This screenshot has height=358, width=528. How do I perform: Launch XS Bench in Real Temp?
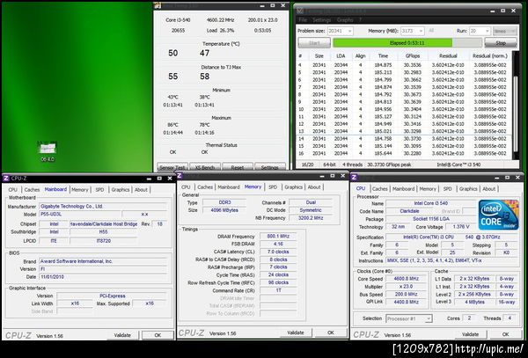[x=205, y=167]
